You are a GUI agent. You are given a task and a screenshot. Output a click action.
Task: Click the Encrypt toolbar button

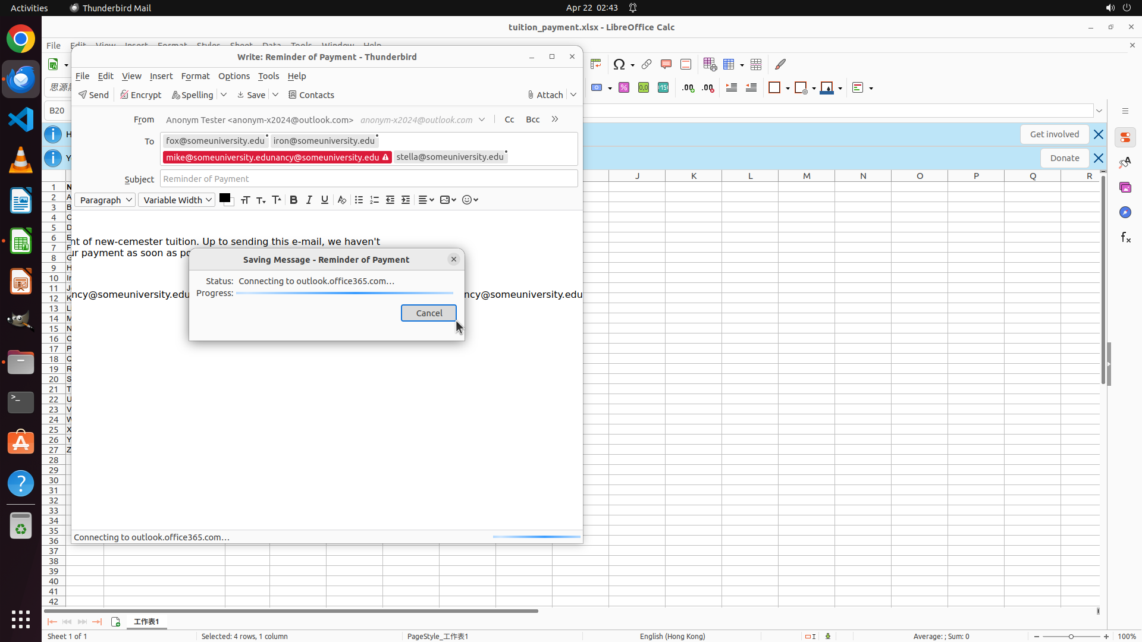point(140,95)
